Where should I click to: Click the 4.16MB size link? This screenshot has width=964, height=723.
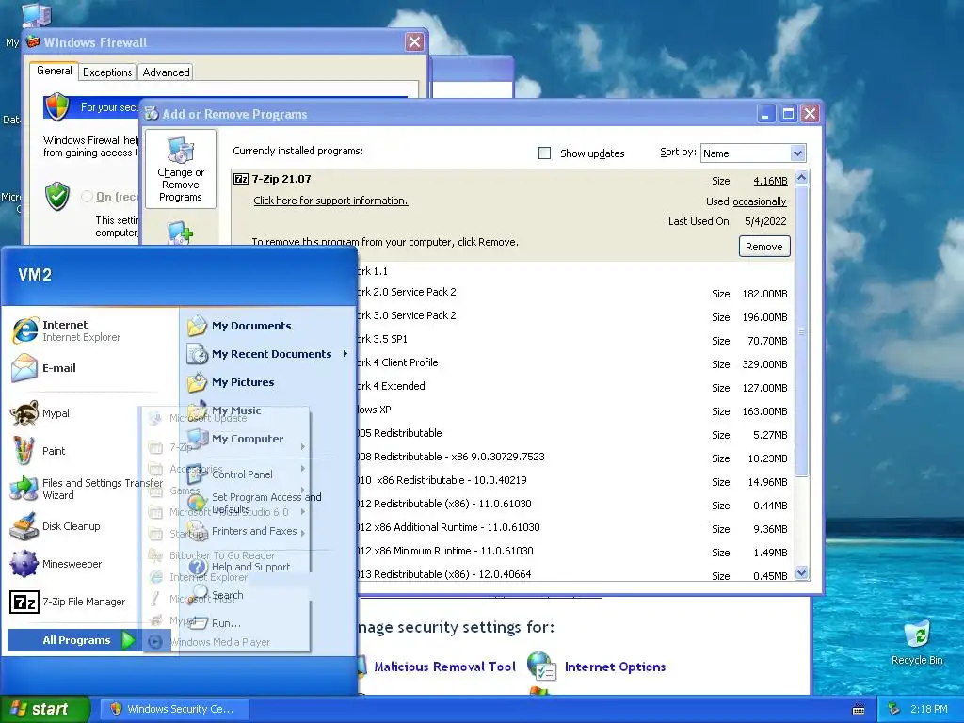(770, 181)
